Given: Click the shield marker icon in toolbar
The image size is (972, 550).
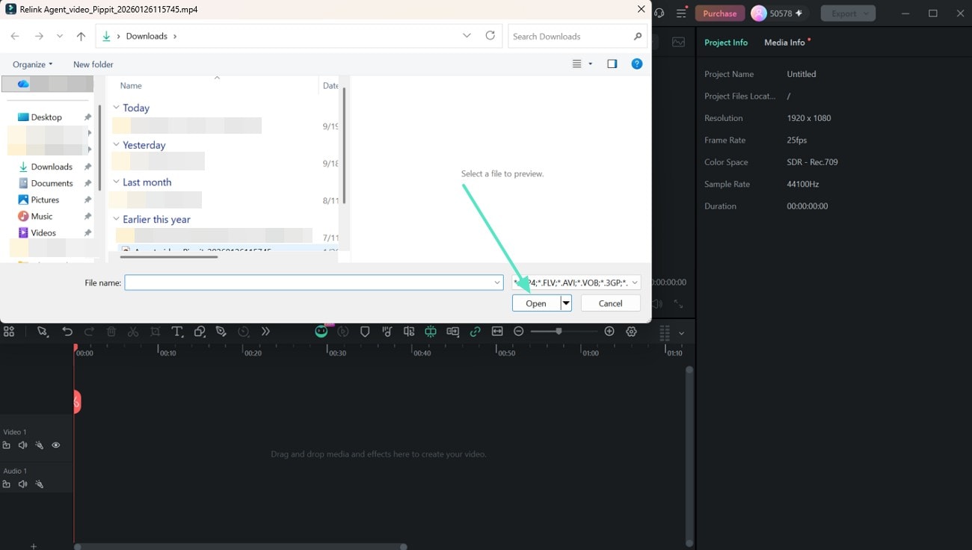Looking at the screenshot, I should (365, 332).
